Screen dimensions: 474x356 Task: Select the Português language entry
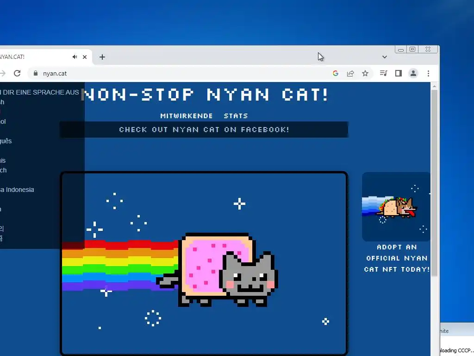6,141
